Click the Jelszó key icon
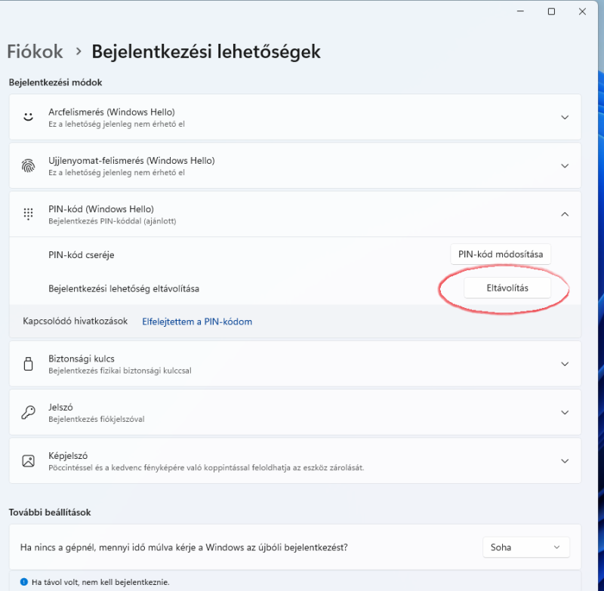604x591 pixels. 28,412
